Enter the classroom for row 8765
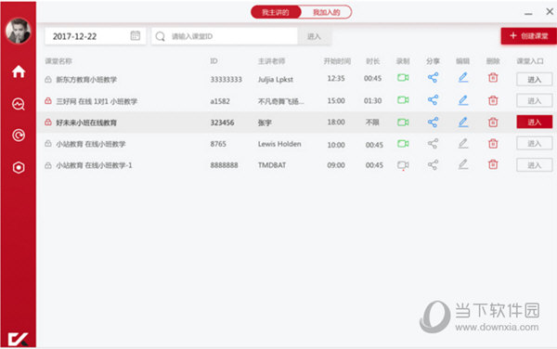Viewport: 557px width, 349px height. (x=535, y=144)
